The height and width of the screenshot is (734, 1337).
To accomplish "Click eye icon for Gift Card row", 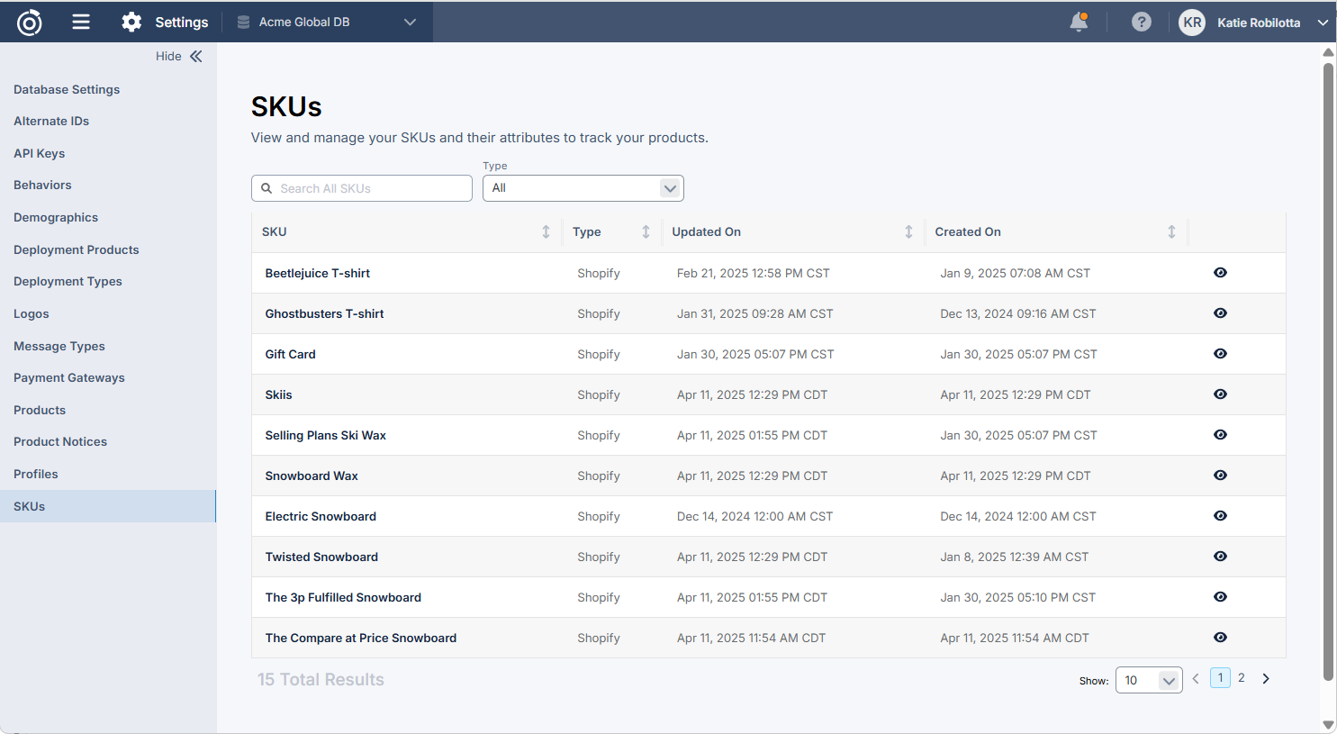I will pyautogui.click(x=1220, y=354).
